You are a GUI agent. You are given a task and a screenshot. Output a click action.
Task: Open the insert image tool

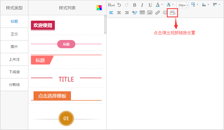[x=149, y=12]
